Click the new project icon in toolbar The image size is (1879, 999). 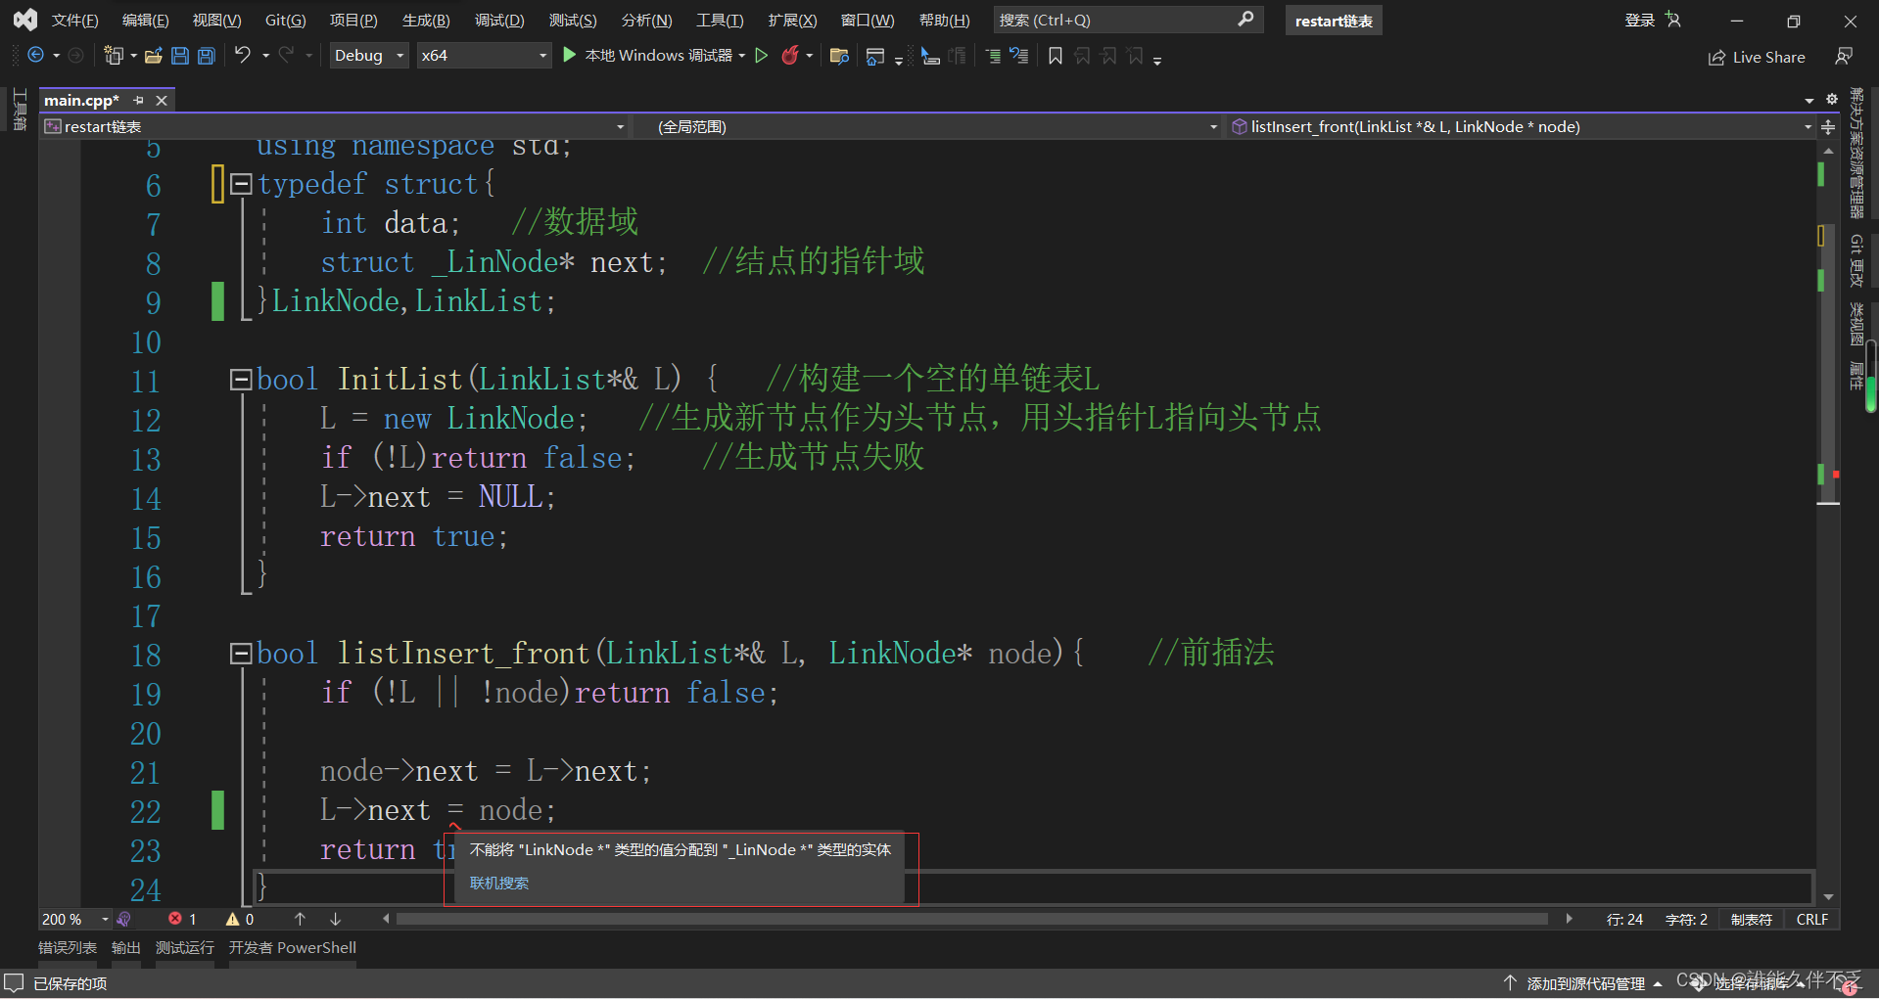[x=114, y=56]
